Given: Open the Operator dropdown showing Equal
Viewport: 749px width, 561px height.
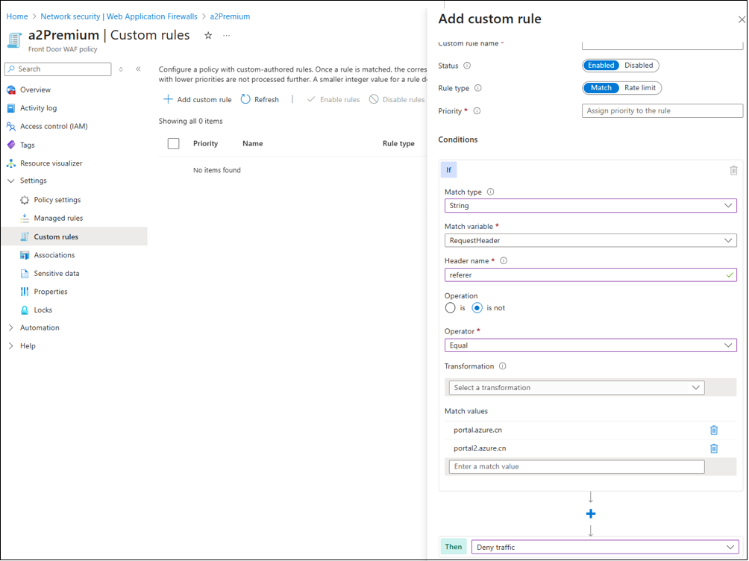Looking at the screenshot, I should coord(590,345).
